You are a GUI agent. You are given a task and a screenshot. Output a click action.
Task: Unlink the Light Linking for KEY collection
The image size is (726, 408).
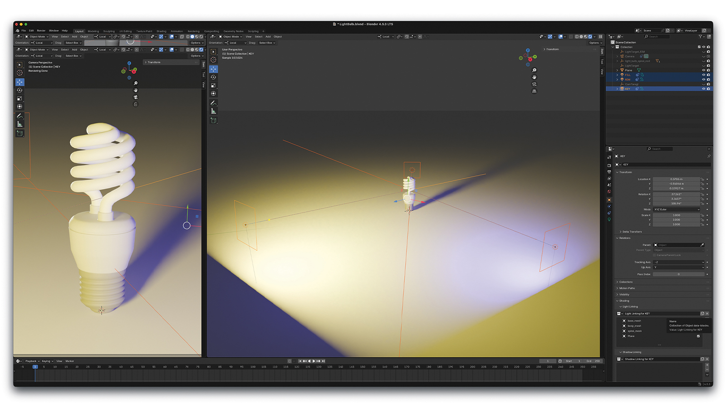[x=707, y=313]
